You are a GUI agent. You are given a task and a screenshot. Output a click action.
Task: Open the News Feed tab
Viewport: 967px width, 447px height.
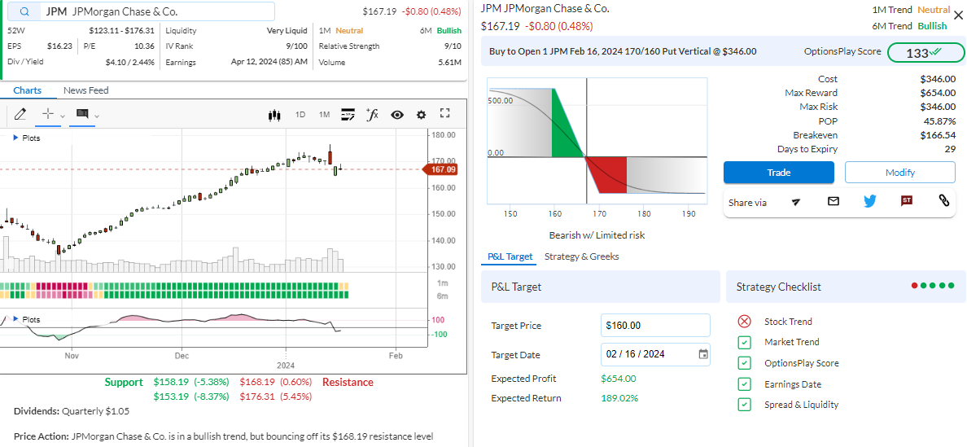click(x=85, y=90)
